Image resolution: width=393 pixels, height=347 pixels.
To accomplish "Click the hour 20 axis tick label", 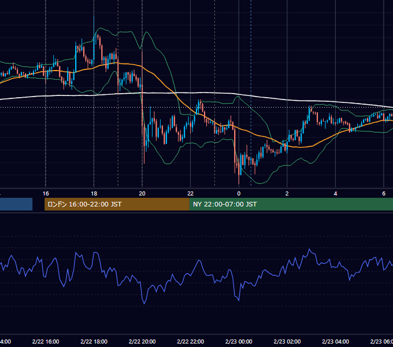I will pyautogui.click(x=142, y=194).
